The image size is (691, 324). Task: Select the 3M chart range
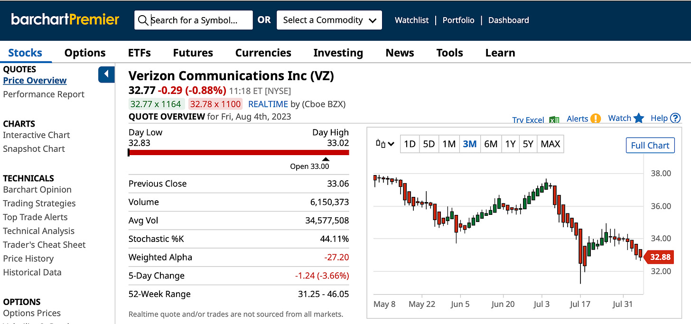(469, 144)
